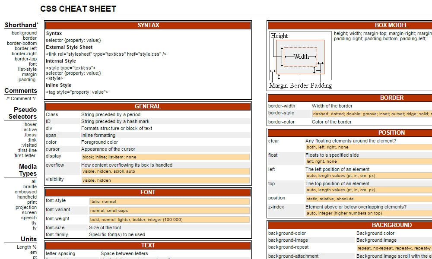Select the ":hover" pseudo selector
Screen dimensions: 432x259
coord(31,124)
